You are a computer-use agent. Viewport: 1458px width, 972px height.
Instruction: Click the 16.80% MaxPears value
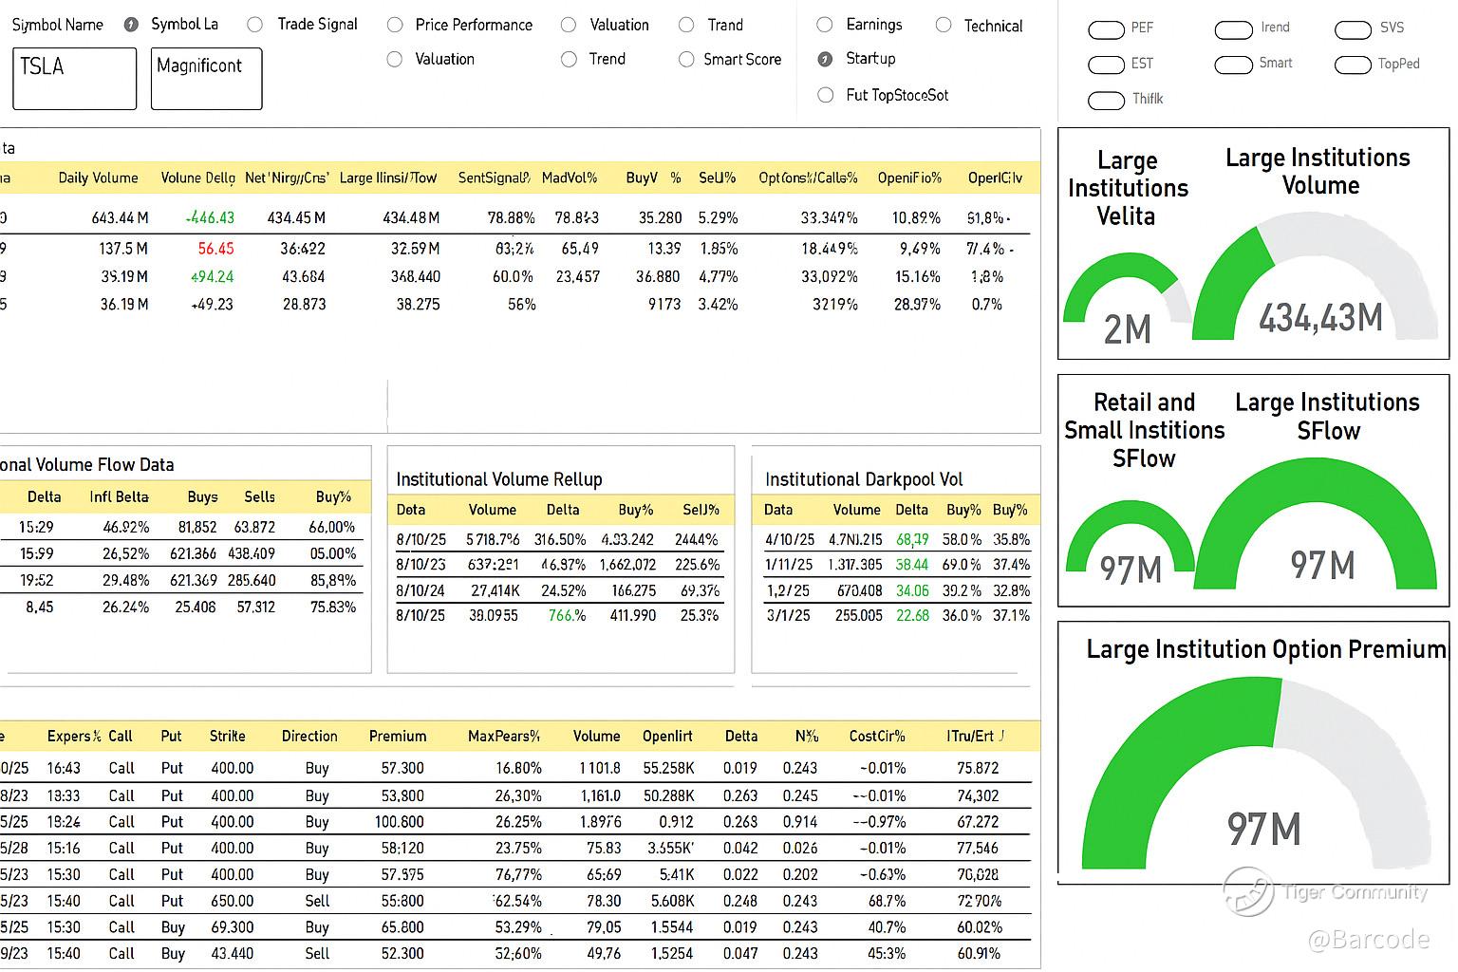(518, 768)
